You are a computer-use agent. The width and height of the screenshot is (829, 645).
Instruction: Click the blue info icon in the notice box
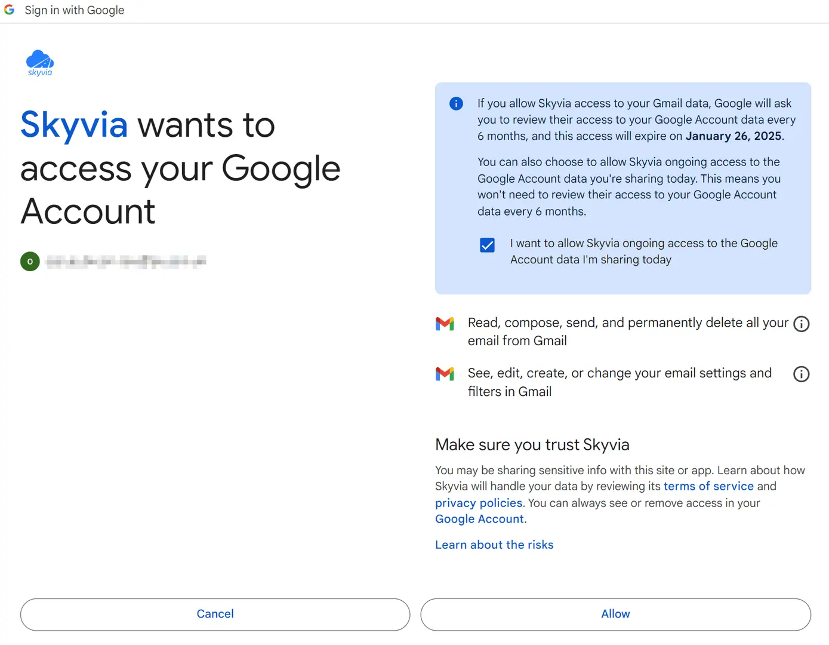(456, 103)
